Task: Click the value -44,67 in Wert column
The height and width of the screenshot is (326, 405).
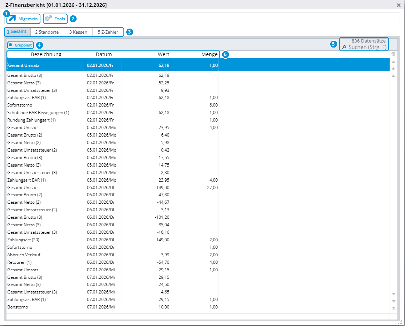Action: point(163,202)
